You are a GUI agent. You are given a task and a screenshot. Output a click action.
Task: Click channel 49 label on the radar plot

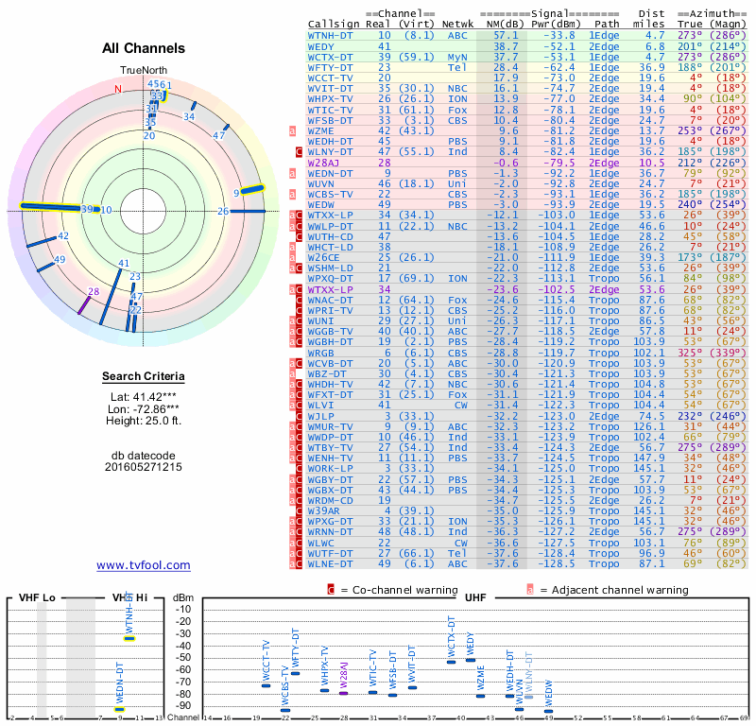point(60,260)
